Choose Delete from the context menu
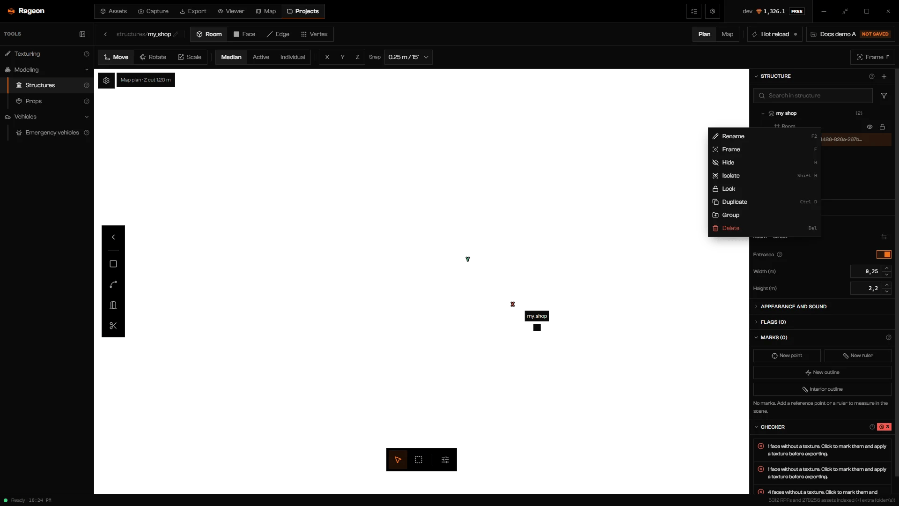This screenshot has height=506, width=899. point(764,228)
